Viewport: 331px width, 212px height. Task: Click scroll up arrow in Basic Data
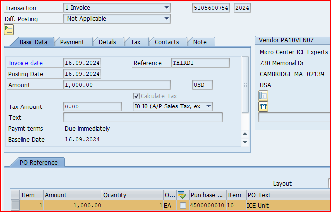pyautogui.click(x=244, y=134)
